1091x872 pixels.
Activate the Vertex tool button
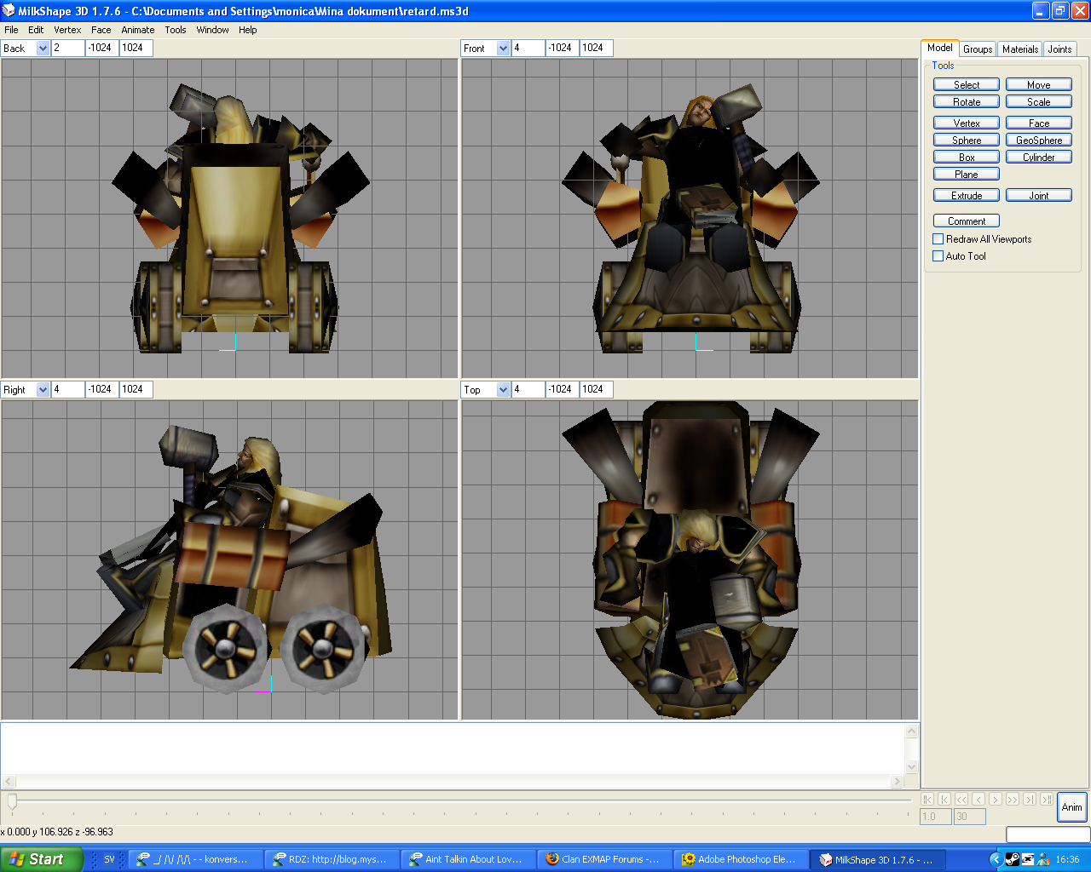point(967,123)
